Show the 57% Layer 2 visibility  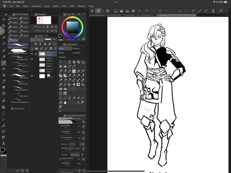pyautogui.click(x=32, y=65)
